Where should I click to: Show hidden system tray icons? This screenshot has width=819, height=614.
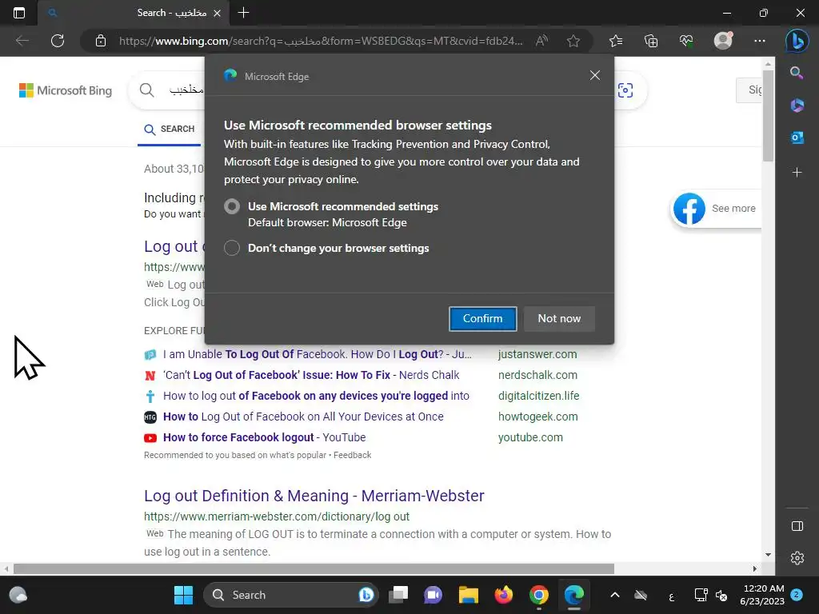pyautogui.click(x=615, y=595)
